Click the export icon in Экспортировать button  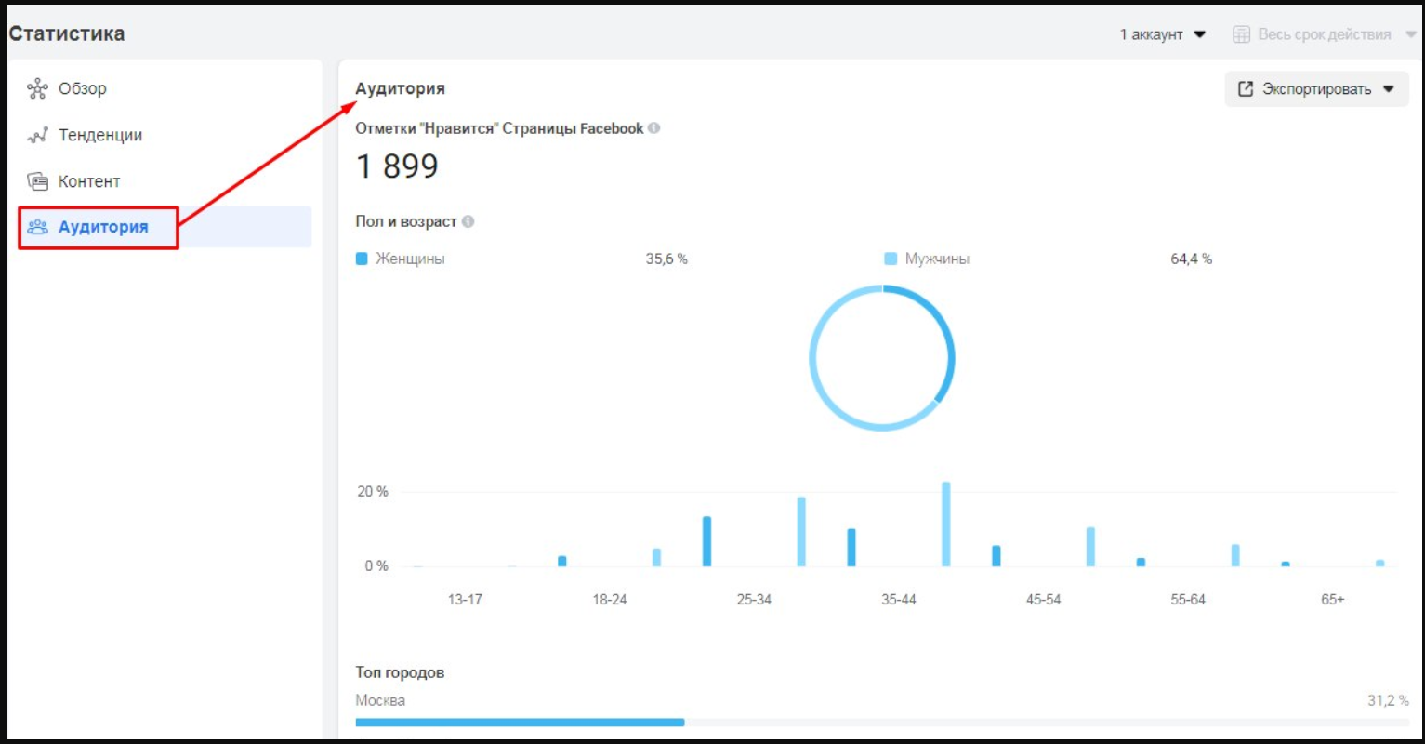coord(1246,89)
